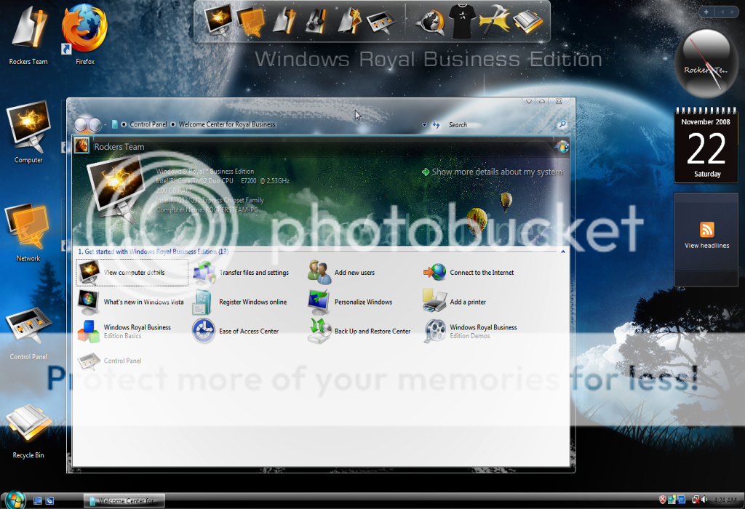
Task: Click the back navigation button
Action: (x=81, y=125)
